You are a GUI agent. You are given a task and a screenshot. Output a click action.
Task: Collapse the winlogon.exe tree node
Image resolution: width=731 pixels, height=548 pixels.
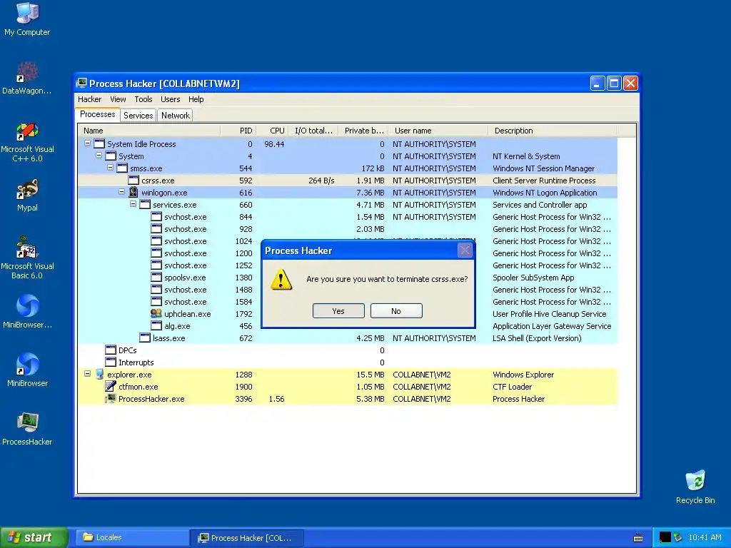[x=121, y=192]
